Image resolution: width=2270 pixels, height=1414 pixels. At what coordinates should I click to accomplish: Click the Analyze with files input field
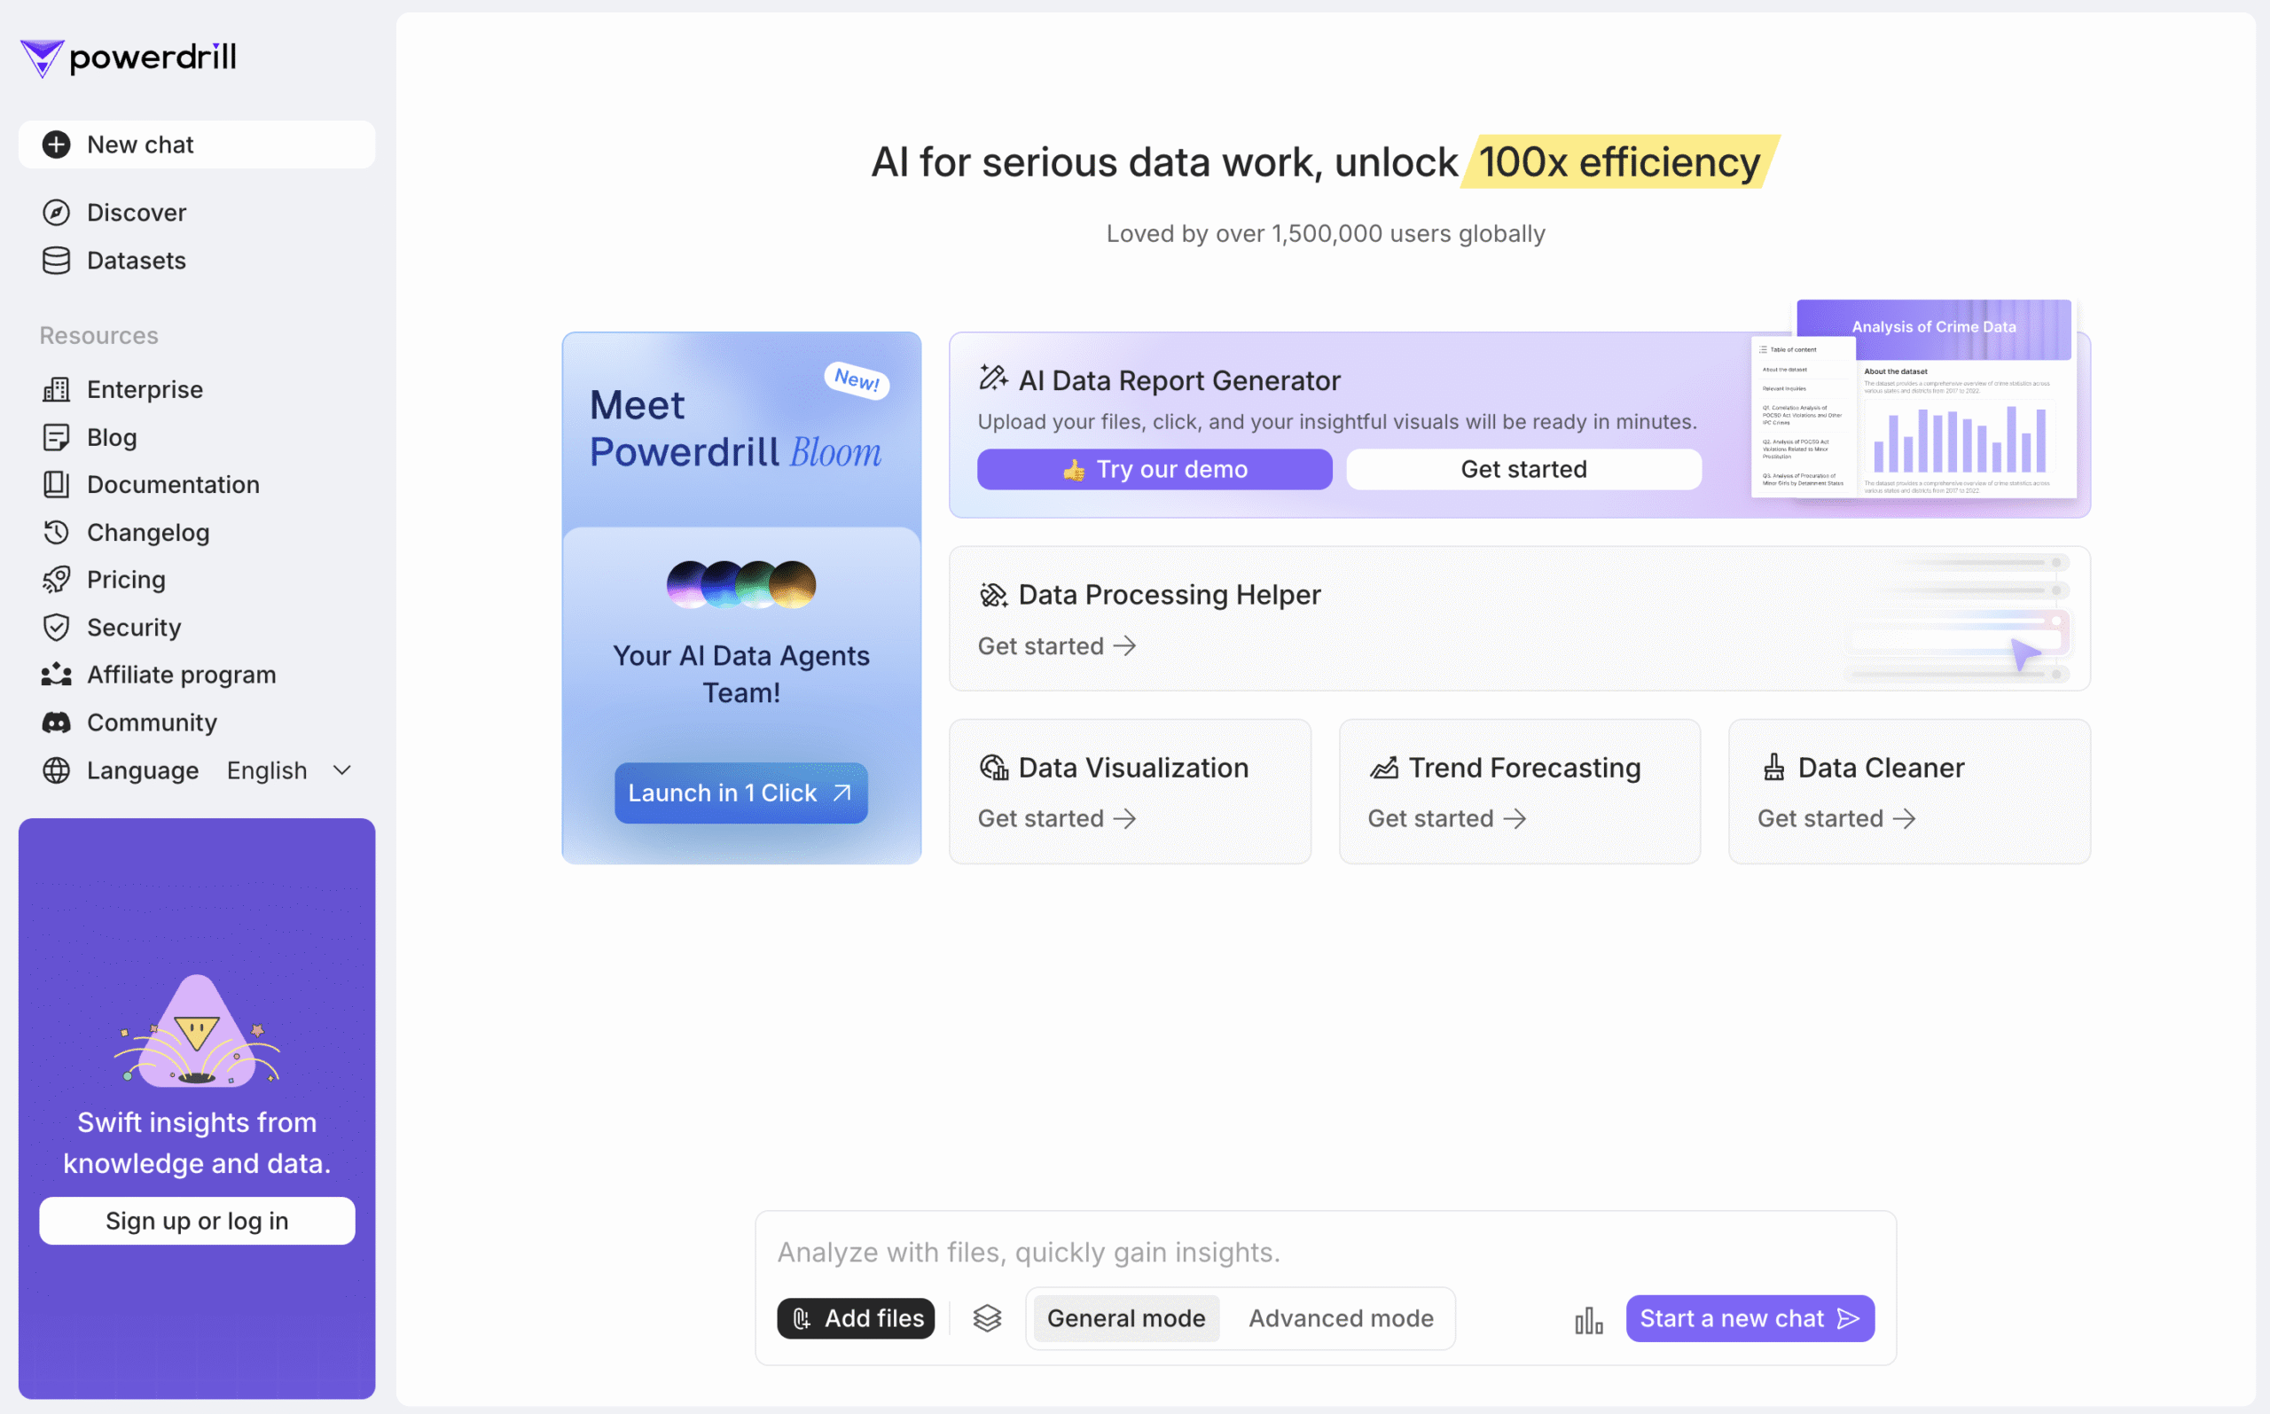tap(1326, 1251)
